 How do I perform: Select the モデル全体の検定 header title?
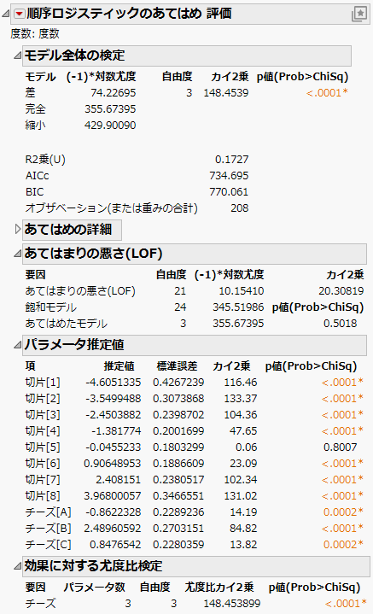(x=74, y=56)
